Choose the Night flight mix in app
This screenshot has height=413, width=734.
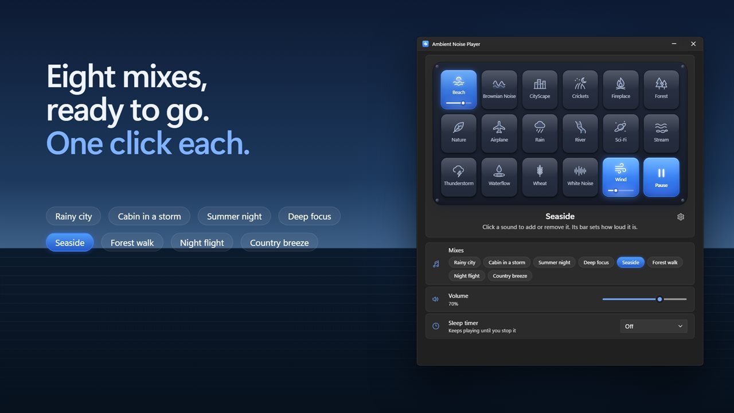pyautogui.click(x=467, y=276)
